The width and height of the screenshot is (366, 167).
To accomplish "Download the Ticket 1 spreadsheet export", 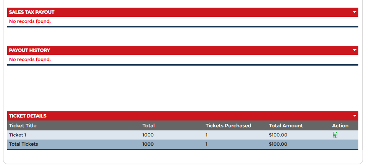I will pos(335,135).
